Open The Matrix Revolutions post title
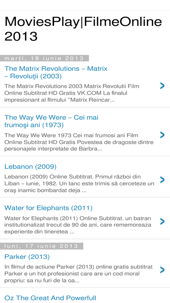The height and width of the screenshot is (303, 170). [x=56, y=73]
